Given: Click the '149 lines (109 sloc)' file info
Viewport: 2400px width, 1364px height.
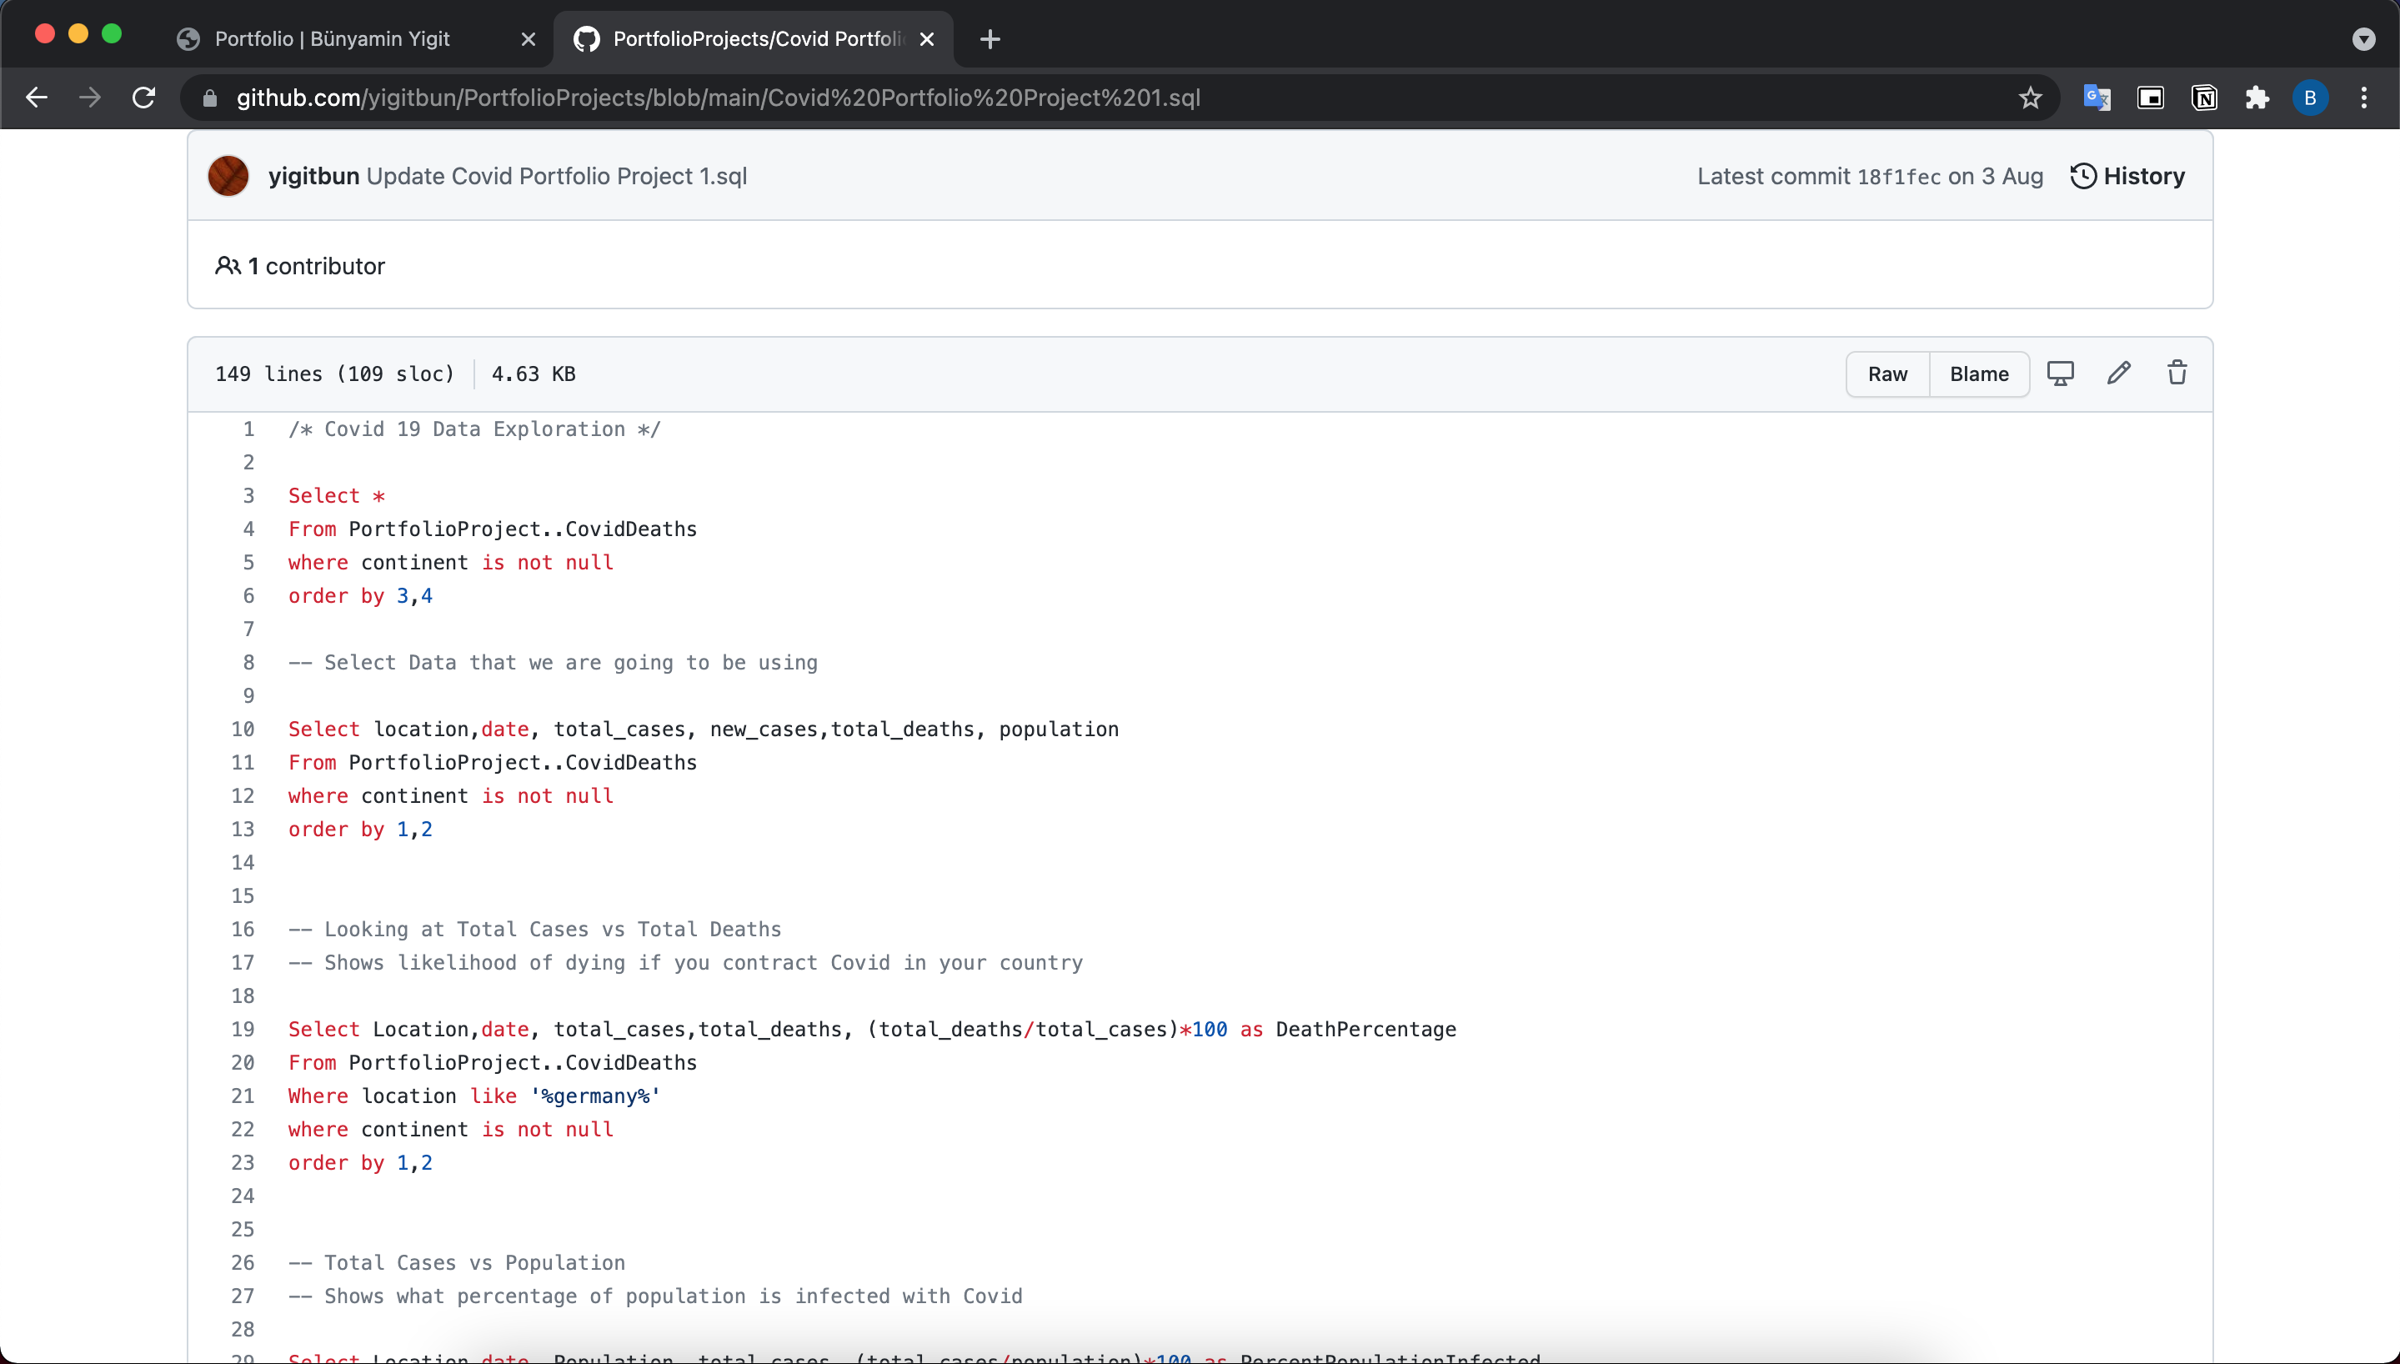Looking at the screenshot, I should click(x=334, y=374).
